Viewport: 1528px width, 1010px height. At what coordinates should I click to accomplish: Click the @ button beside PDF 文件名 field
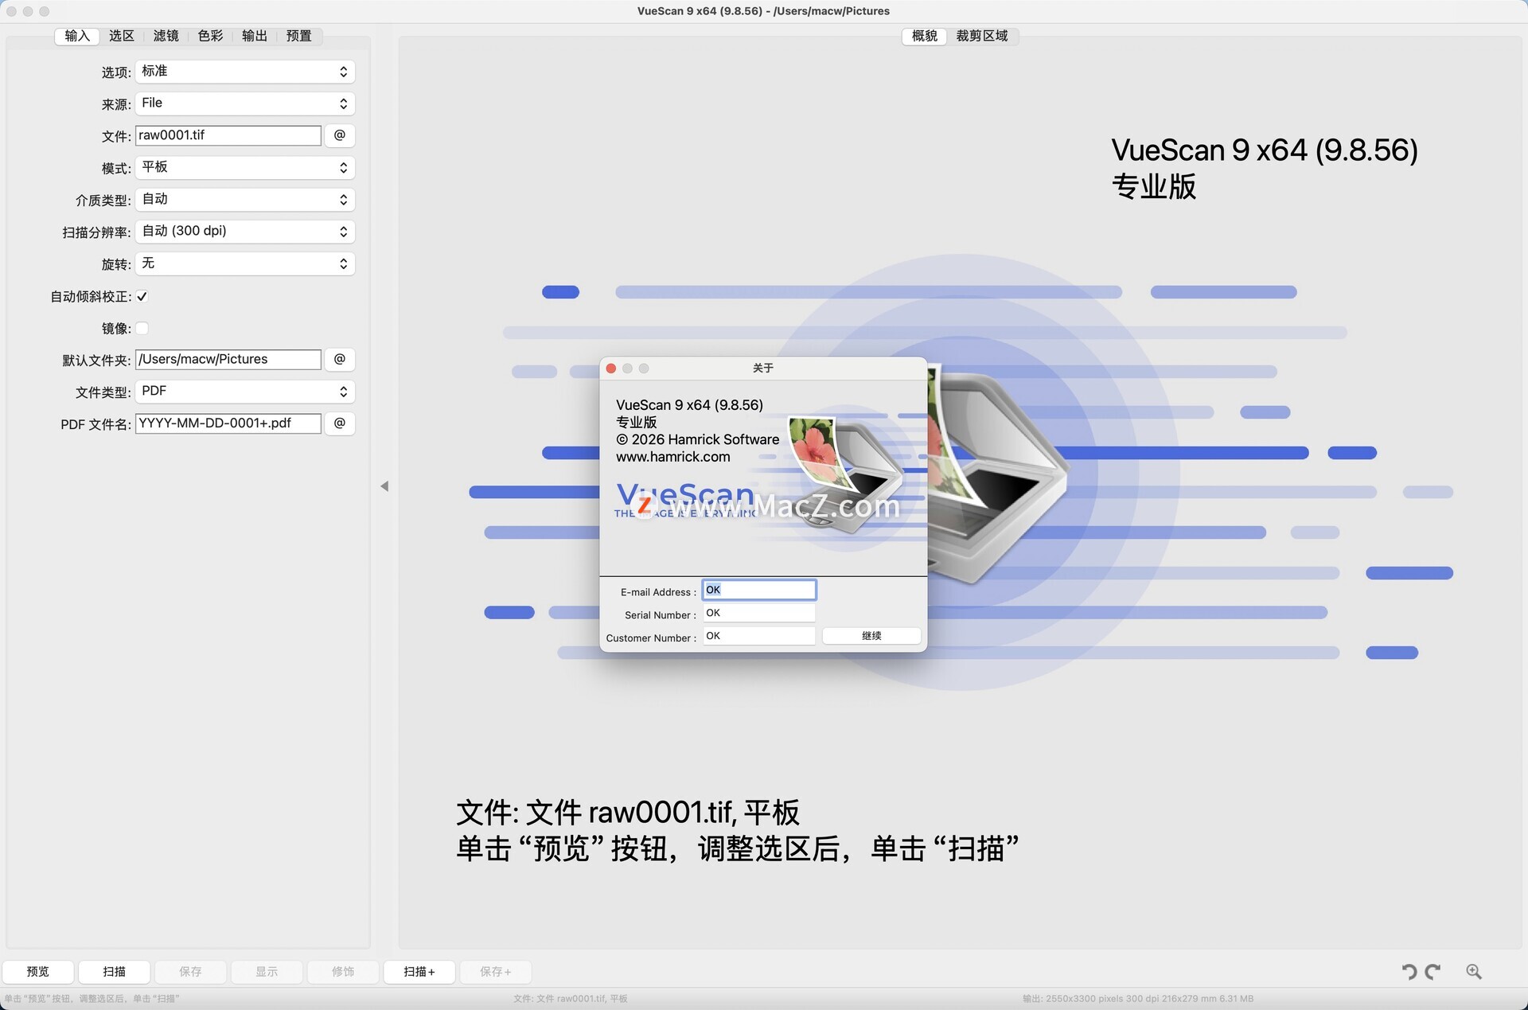point(340,423)
